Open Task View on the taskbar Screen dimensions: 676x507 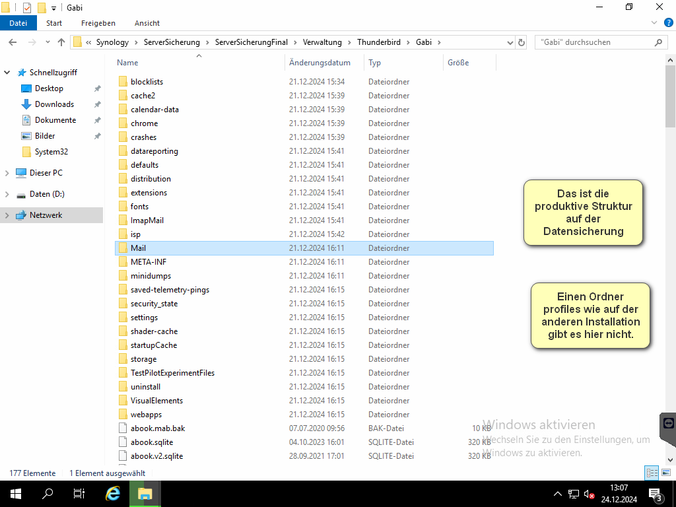pos(79,494)
